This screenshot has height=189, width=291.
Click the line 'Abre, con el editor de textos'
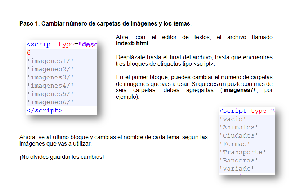tap(194, 37)
